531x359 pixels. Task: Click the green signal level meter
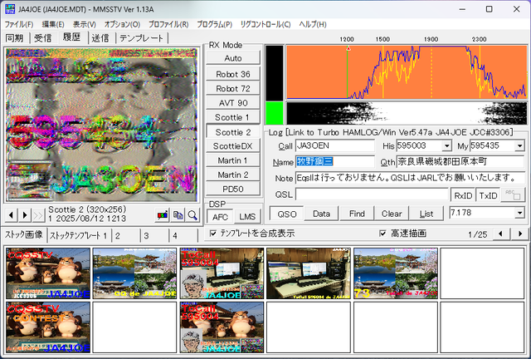pyautogui.click(x=275, y=113)
